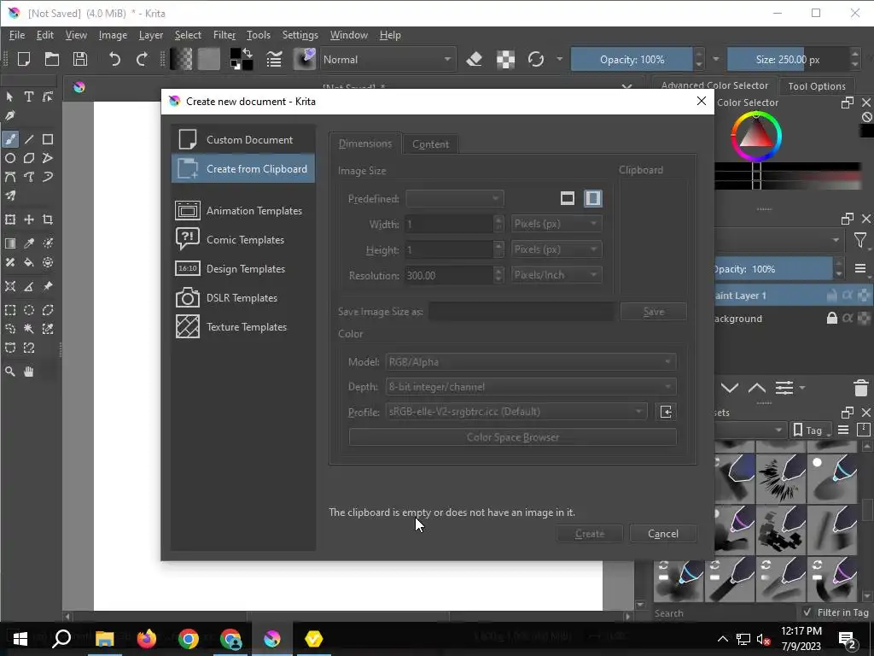The image size is (874, 656).
Task: Open the brush preset chooser icon
Action: pos(305,59)
